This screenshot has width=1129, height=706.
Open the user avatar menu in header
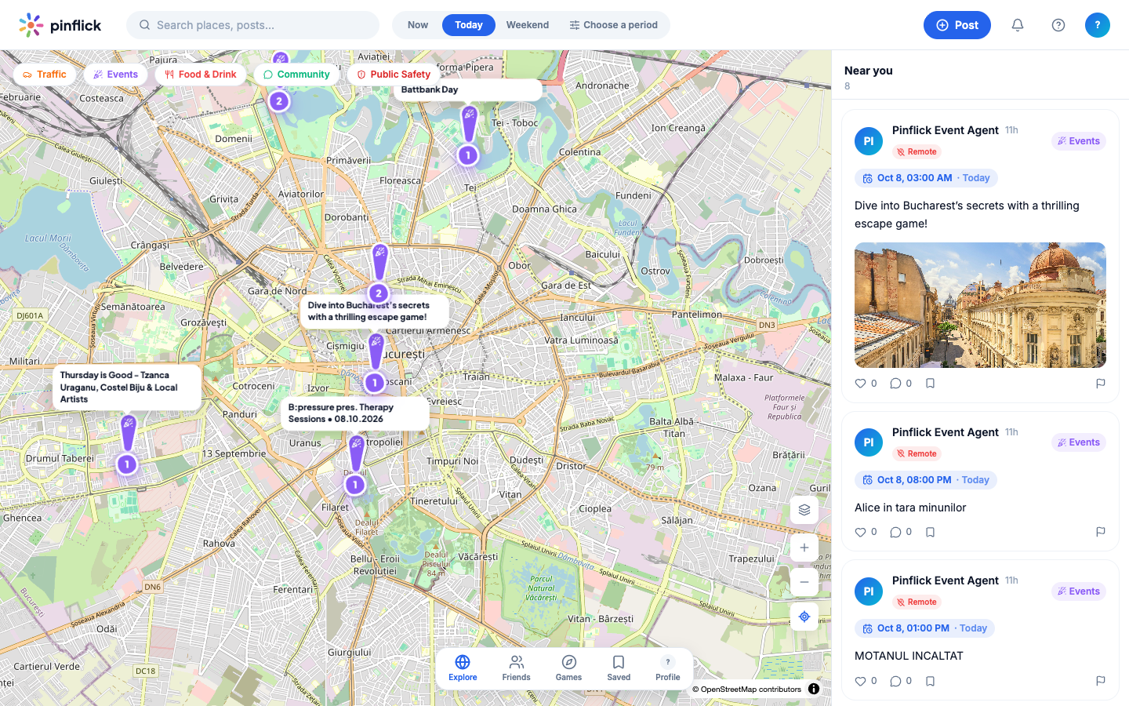(x=1098, y=25)
